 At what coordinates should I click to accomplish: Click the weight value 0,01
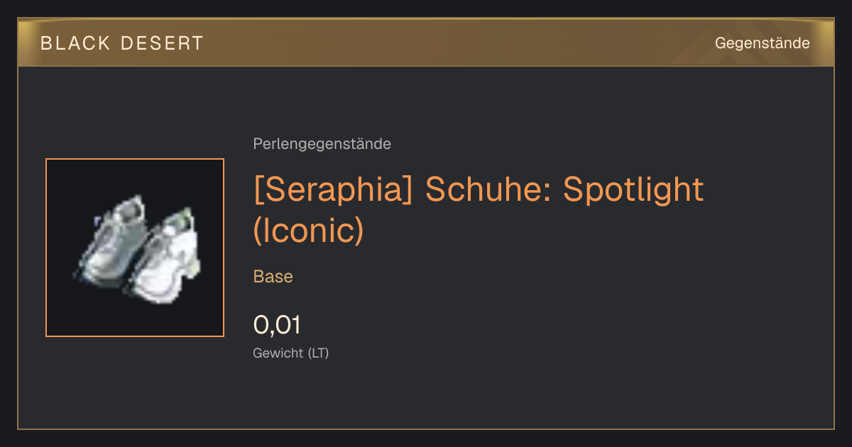pyautogui.click(x=277, y=326)
